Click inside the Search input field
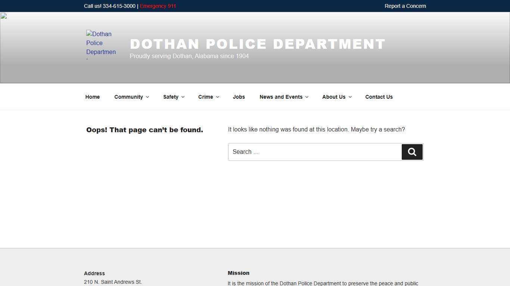Viewport: 510px width, 286px height. (314, 152)
